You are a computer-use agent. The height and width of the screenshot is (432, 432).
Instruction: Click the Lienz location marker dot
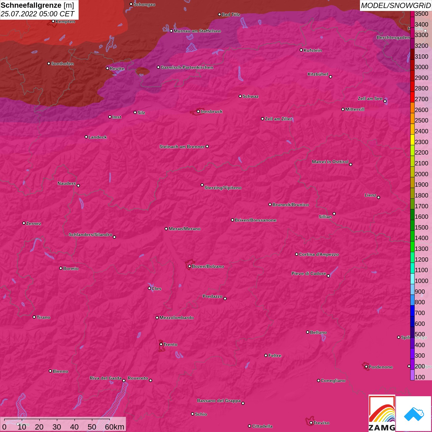click(x=379, y=197)
